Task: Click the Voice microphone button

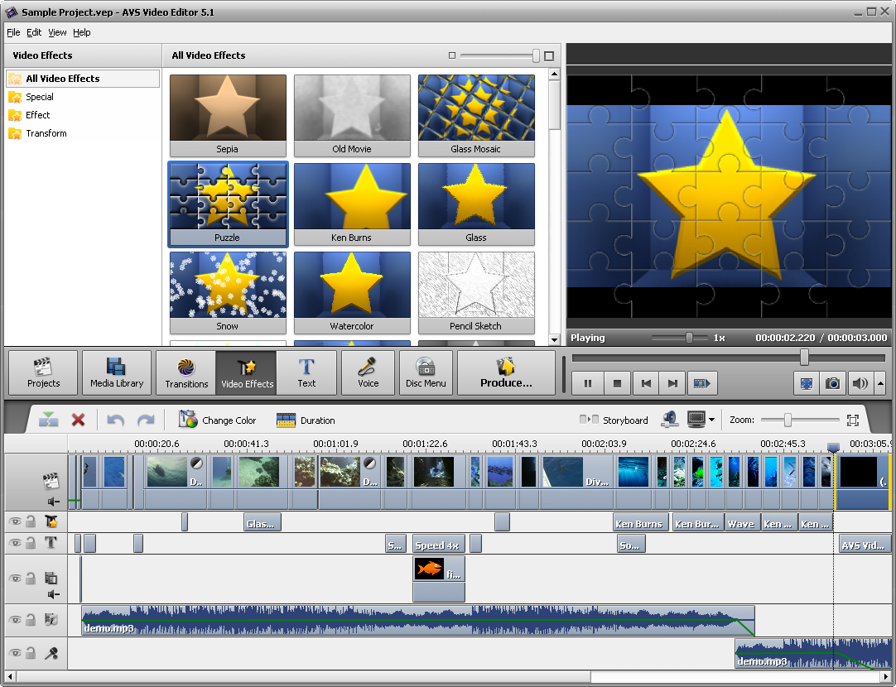Action: pos(368,372)
